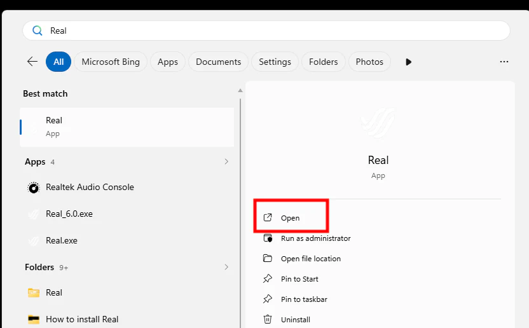The height and width of the screenshot is (328, 529).
Task: Select Realtek Audio Console result text
Action: pos(90,188)
